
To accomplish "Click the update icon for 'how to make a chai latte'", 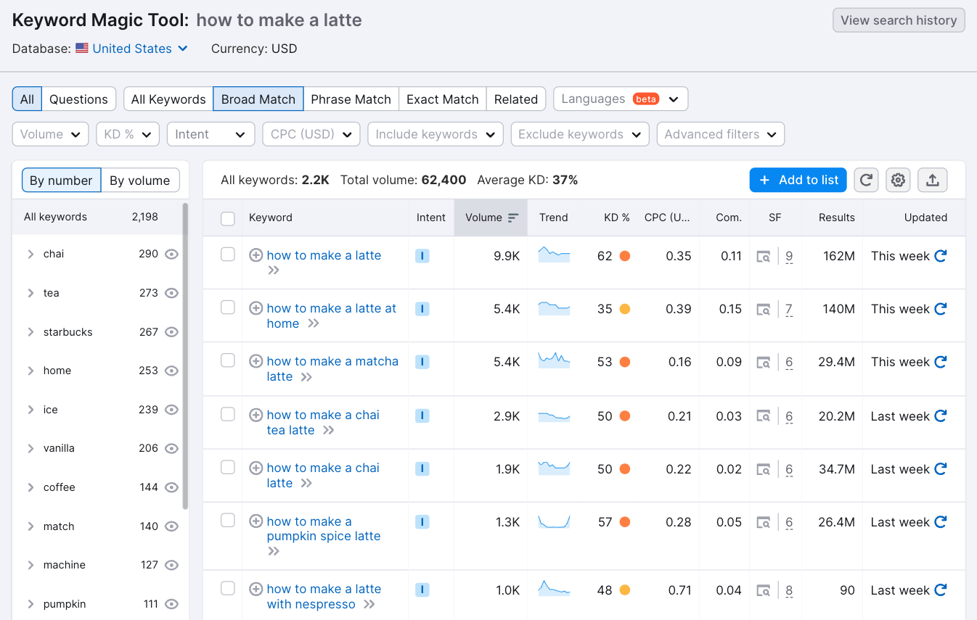I will point(940,468).
